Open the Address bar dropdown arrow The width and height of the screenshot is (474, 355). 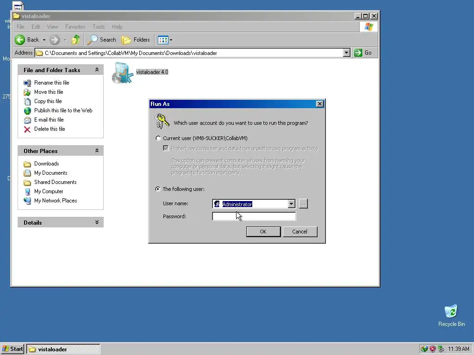[x=346, y=53]
